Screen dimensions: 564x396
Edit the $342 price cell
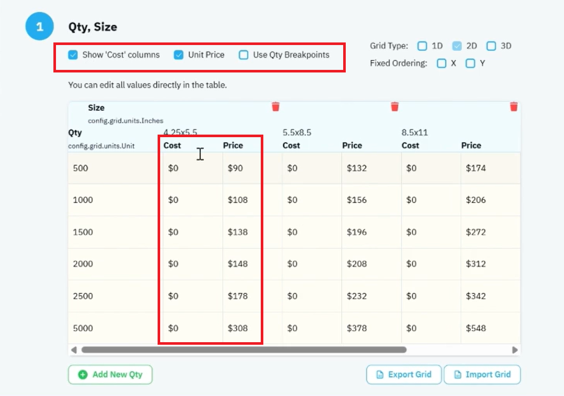click(490, 296)
